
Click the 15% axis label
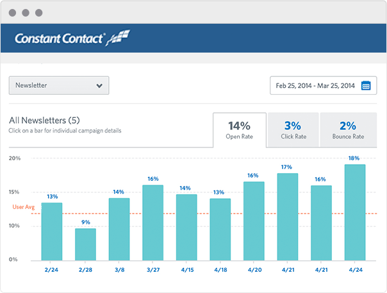pyautogui.click(x=14, y=192)
